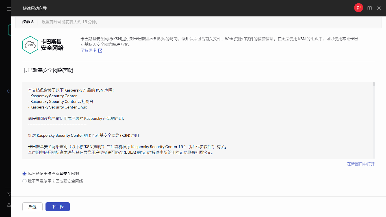
Task: Open help using the book icon
Action: 370,8
